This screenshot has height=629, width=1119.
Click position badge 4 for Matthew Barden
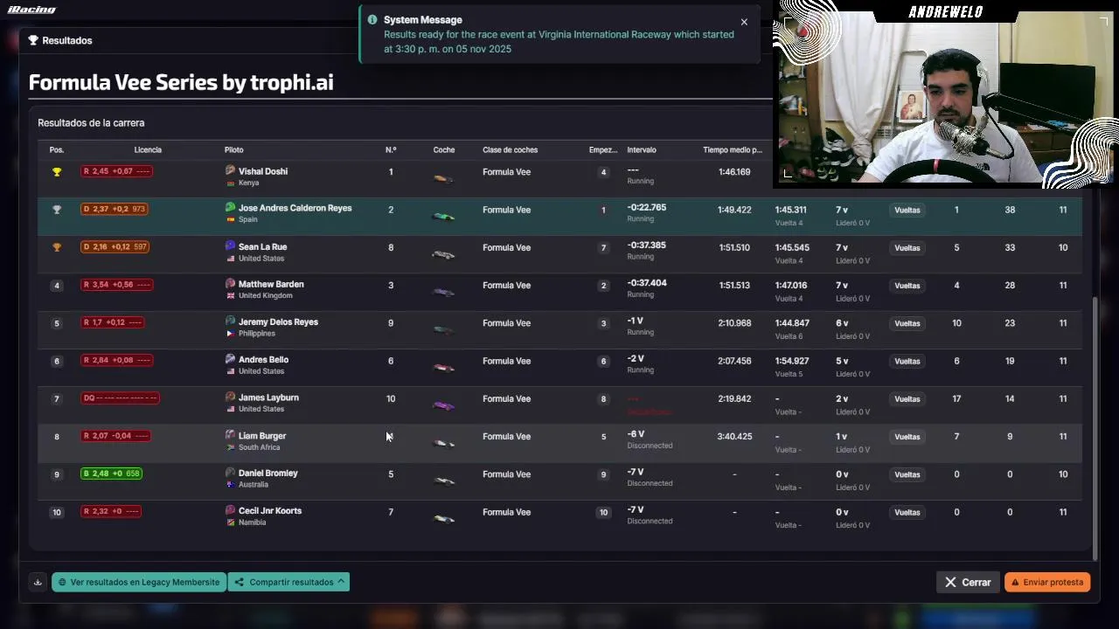(x=57, y=286)
